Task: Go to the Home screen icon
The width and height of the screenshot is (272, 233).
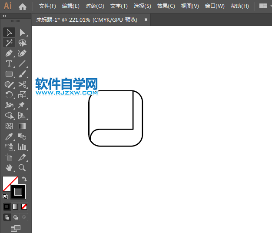Action: (x=23, y=7)
